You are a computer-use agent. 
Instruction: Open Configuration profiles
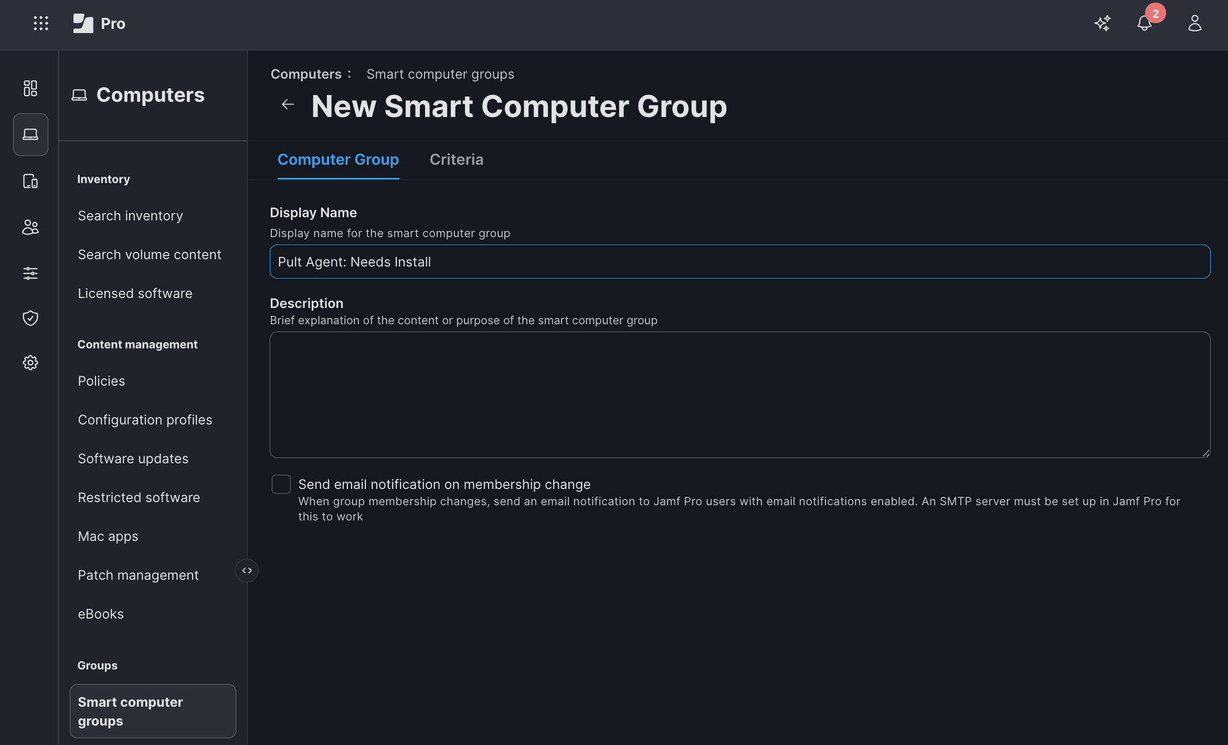pos(145,420)
